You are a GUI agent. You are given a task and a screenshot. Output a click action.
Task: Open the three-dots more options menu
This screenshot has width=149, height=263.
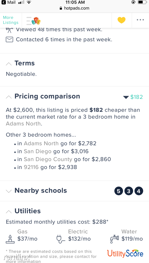pos(140,20)
